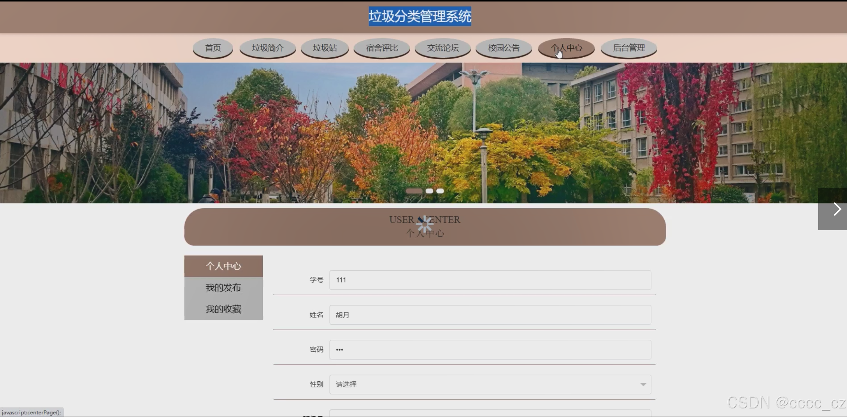
Task: Click the 密码 password field
Action: coord(490,350)
